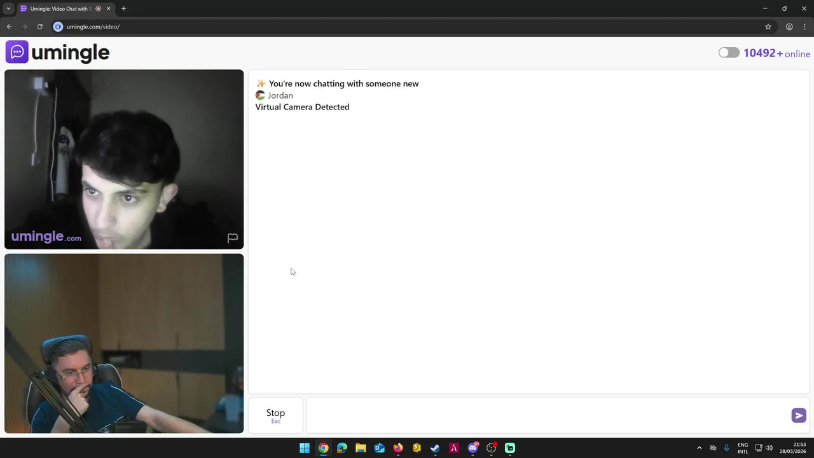This screenshot has width=814, height=458.
Task: Click the camera permission icon in address bar
Action: 58,27
